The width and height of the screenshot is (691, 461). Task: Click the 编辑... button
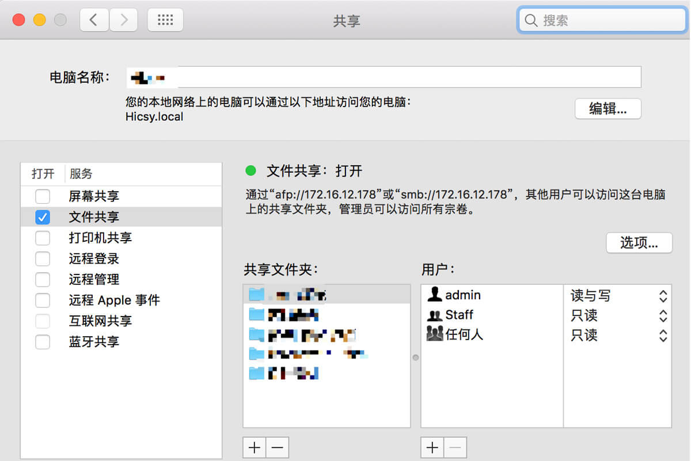pyautogui.click(x=608, y=109)
